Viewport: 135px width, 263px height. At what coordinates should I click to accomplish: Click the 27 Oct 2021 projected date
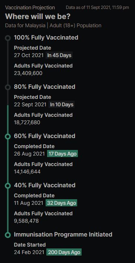click(x=29, y=55)
